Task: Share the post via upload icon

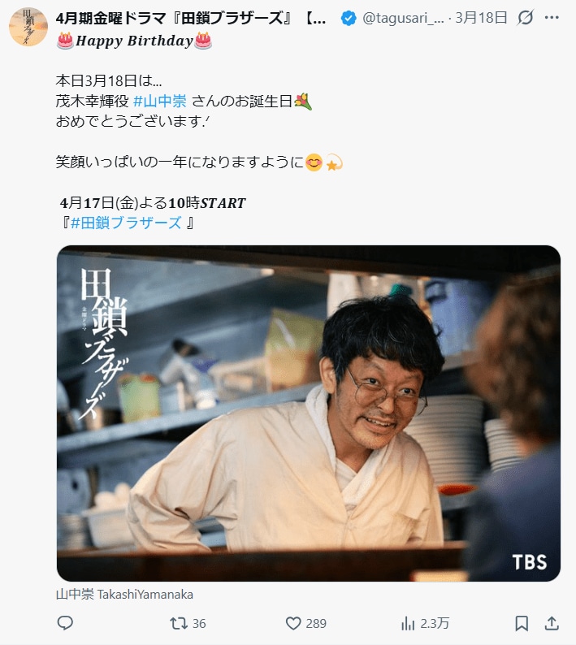Action: pos(552,623)
